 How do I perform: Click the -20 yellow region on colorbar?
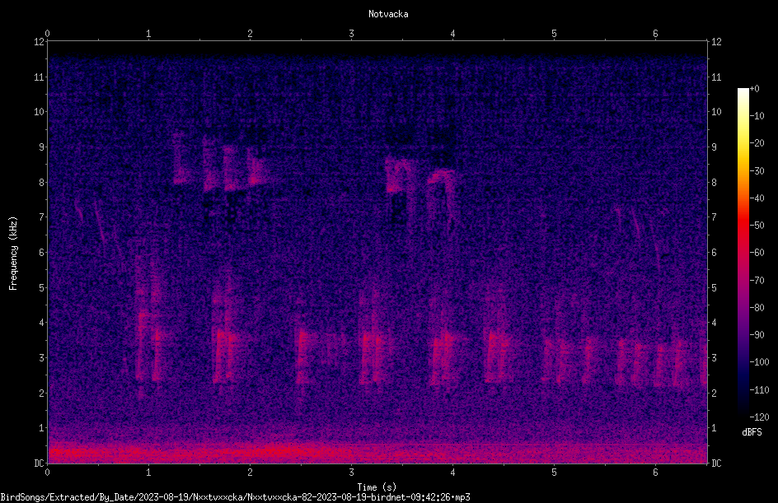743,143
